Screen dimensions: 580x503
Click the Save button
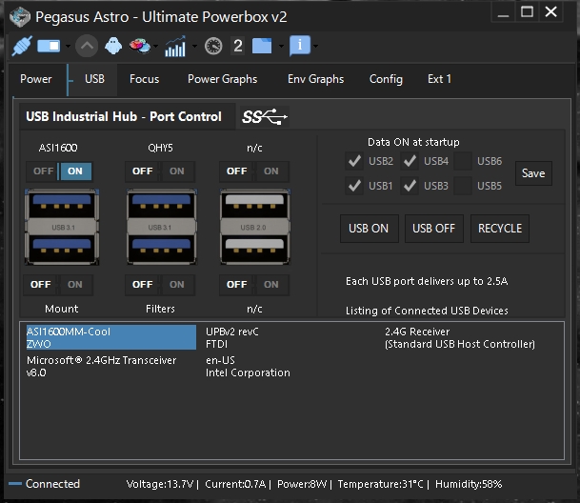point(533,173)
